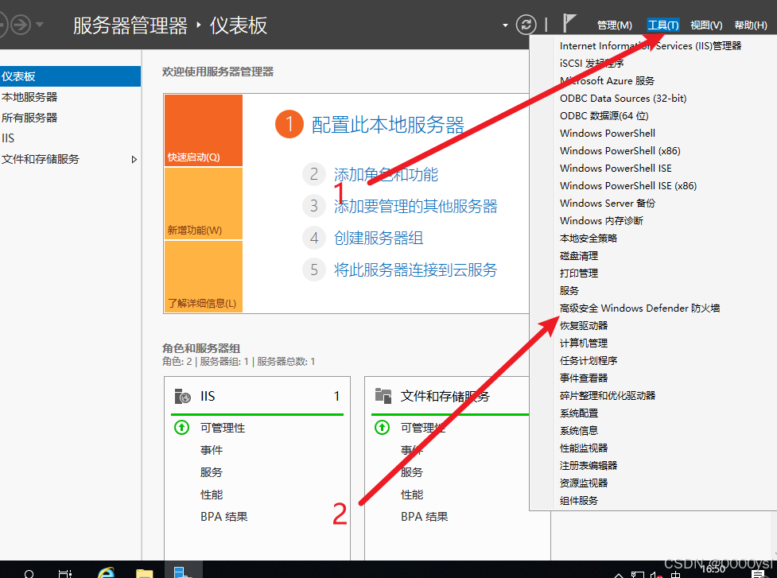Click the orange circle numbered 1
Image resolution: width=777 pixels, height=578 pixels.
pyautogui.click(x=289, y=124)
